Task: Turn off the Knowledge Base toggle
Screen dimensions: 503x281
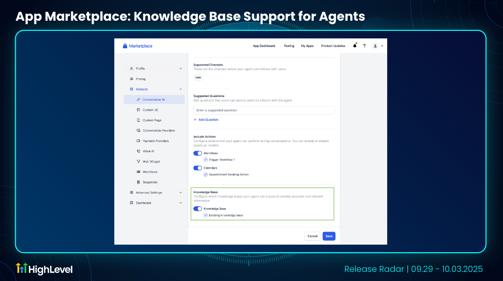Action: 197,209
